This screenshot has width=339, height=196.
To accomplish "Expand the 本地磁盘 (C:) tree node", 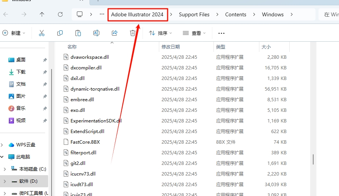I will (5, 169).
